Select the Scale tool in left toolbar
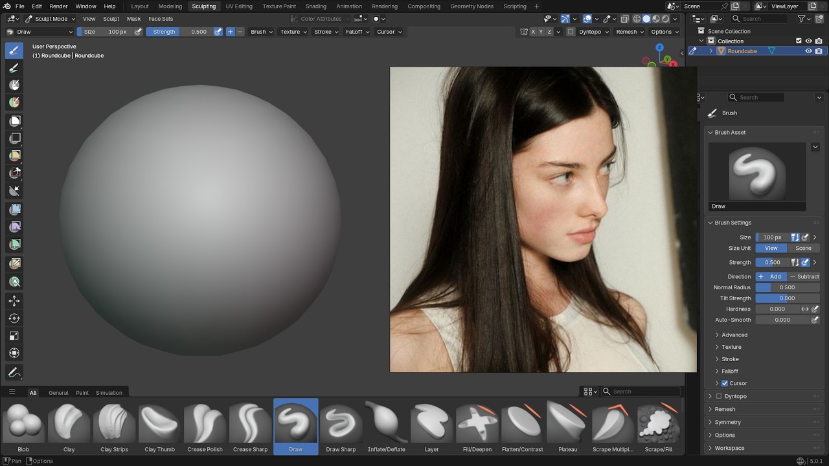This screenshot has height=466, width=829. pyautogui.click(x=14, y=335)
